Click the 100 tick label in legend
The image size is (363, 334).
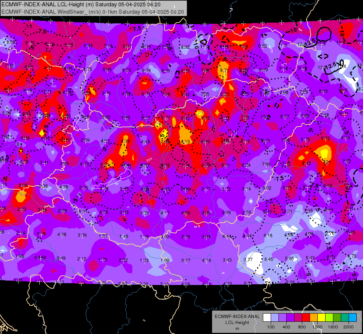pos(271,327)
